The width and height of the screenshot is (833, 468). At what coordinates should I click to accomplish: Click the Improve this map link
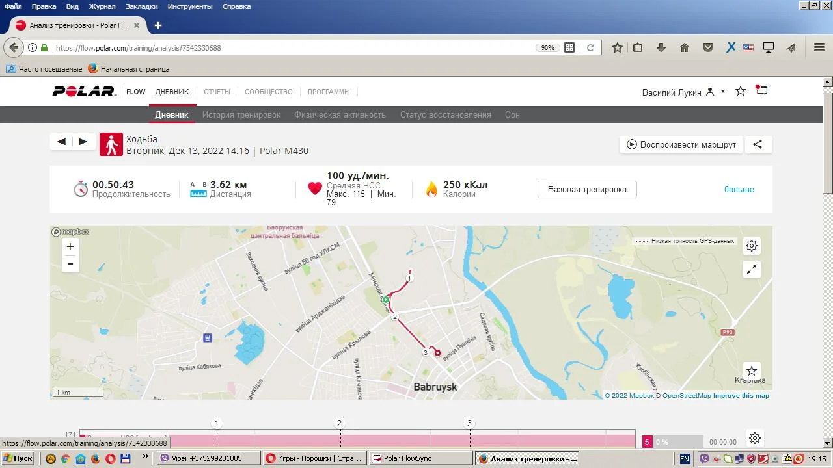click(741, 395)
